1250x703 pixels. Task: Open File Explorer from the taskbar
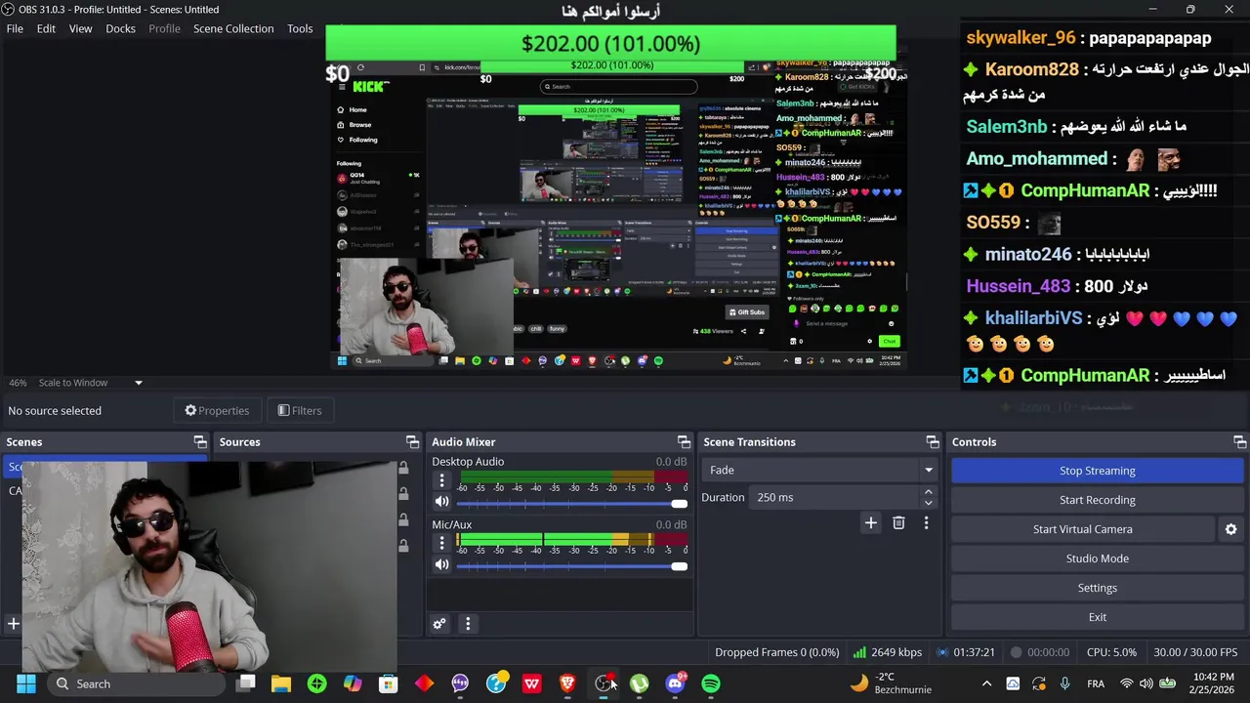tap(281, 683)
